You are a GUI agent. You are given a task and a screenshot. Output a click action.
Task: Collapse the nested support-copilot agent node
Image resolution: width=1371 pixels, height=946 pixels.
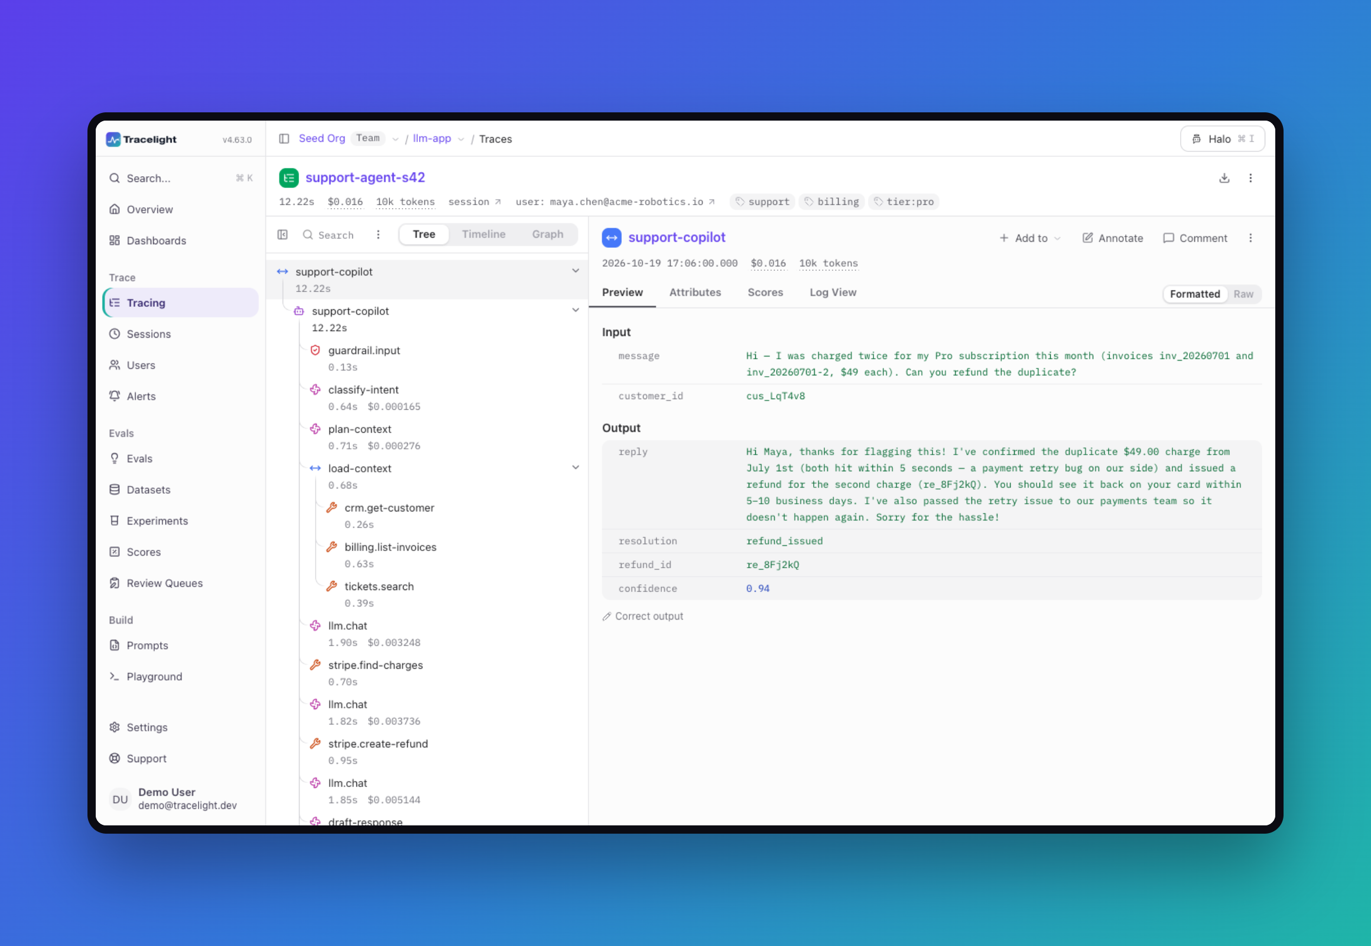[576, 310]
